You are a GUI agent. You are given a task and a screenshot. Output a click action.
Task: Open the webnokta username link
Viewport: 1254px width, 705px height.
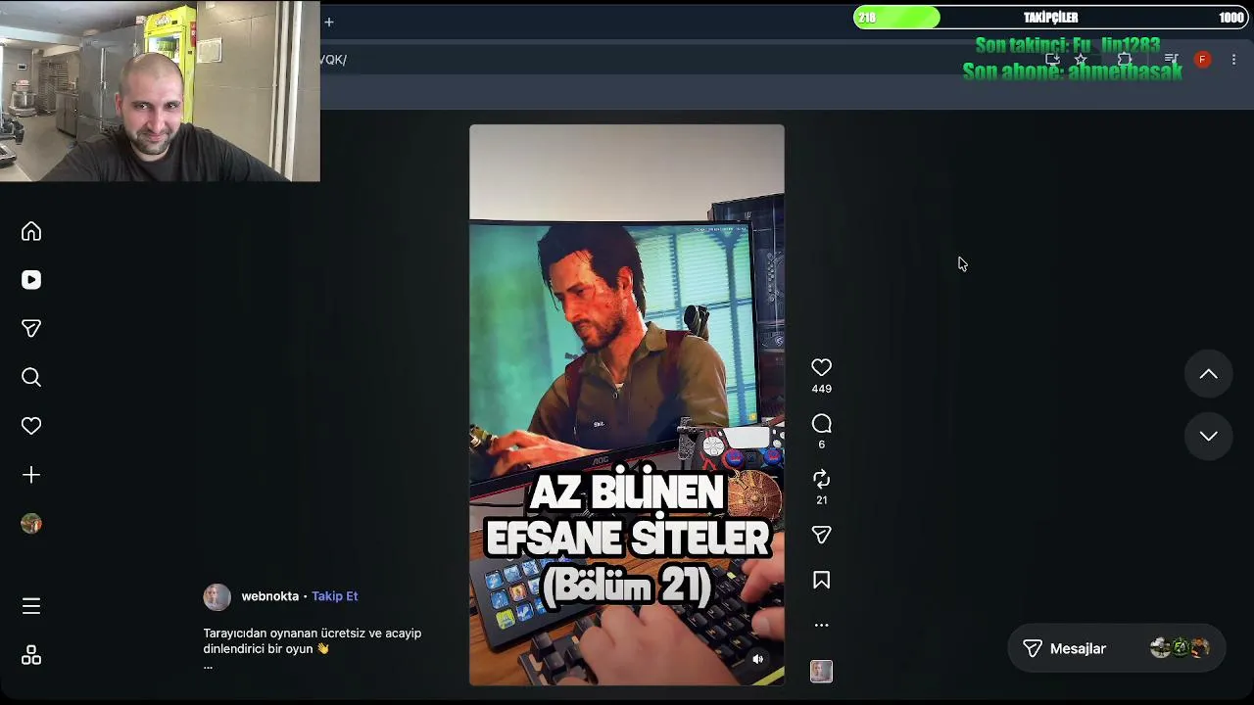(270, 596)
